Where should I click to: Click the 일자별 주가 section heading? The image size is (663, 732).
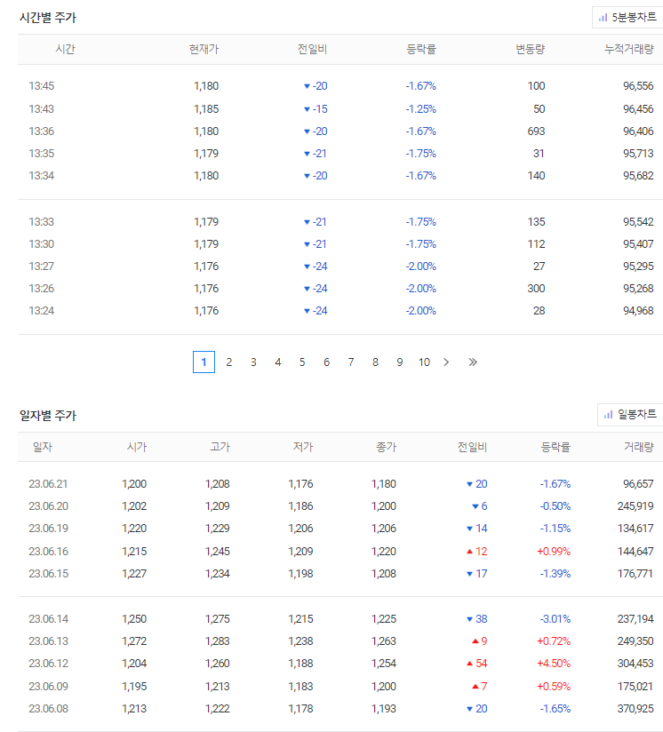(48, 416)
